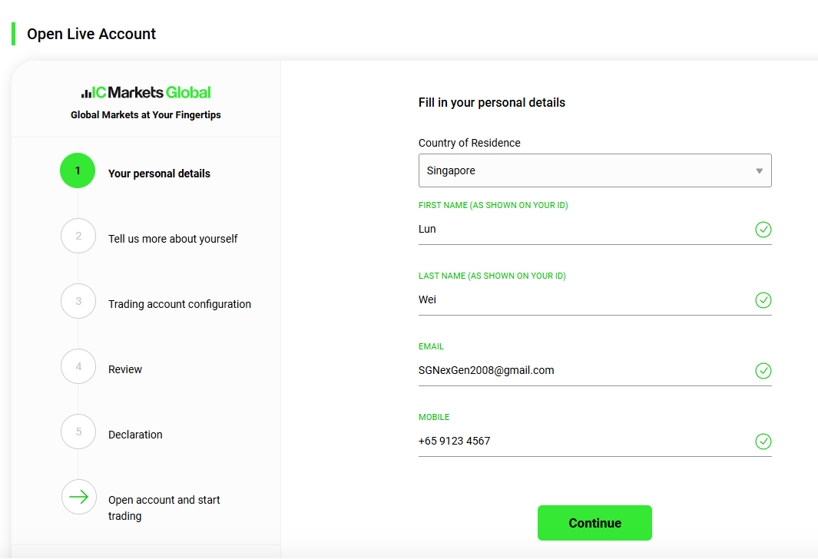This screenshot has height=559, width=818.
Task: Click the Email validation checkmark
Action: click(x=763, y=371)
